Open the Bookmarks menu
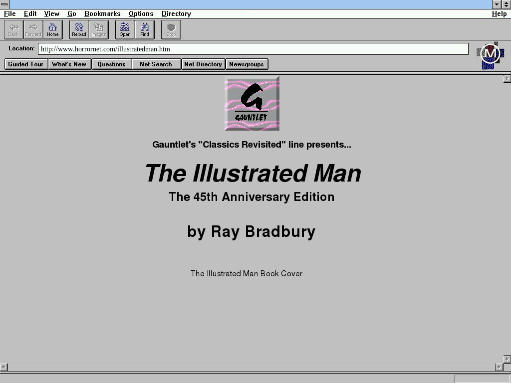The height and width of the screenshot is (383, 511). click(102, 13)
